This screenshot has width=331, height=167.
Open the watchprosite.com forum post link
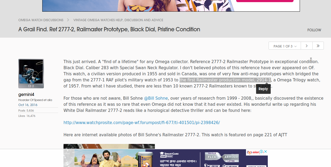(142, 122)
